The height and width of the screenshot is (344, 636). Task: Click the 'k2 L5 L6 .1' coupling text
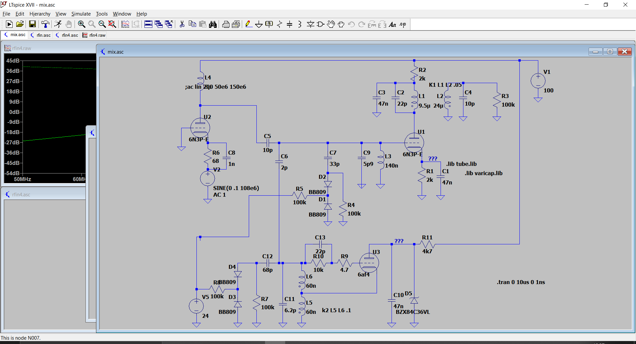coord(336,310)
